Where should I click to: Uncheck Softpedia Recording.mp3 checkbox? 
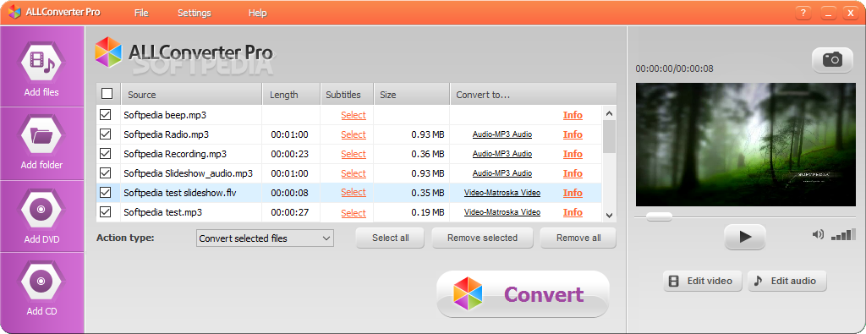pyautogui.click(x=105, y=154)
